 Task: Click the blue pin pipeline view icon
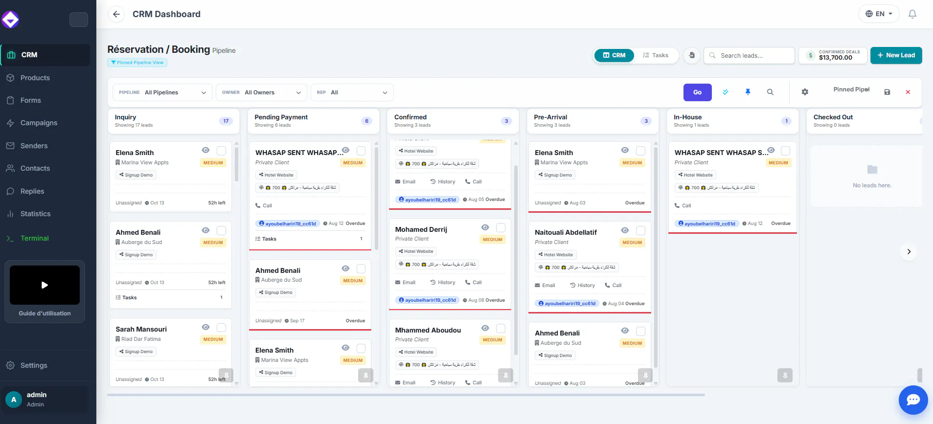tap(748, 92)
